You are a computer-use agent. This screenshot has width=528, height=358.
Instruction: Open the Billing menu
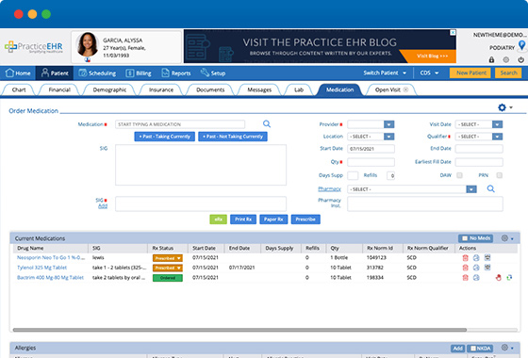139,73
